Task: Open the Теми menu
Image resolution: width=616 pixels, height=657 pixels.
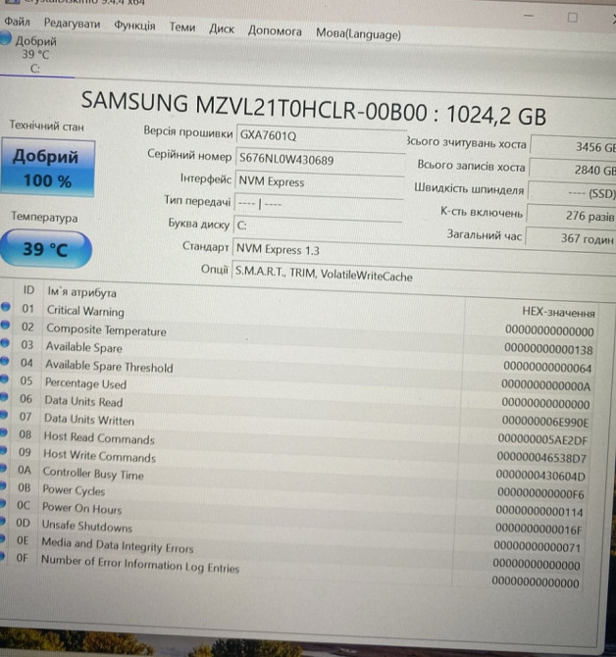Action: pyautogui.click(x=182, y=27)
